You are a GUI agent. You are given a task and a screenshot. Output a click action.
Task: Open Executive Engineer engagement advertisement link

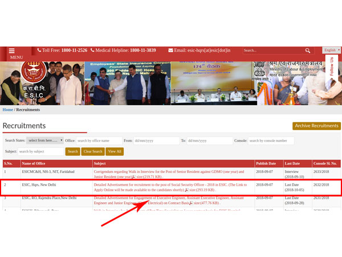coord(169,200)
